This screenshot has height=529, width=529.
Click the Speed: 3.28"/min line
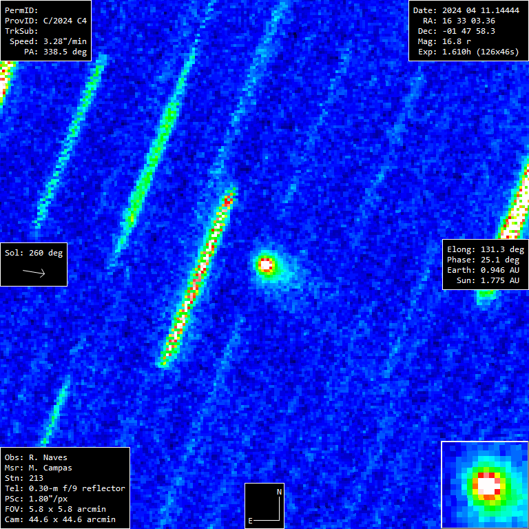point(48,41)
